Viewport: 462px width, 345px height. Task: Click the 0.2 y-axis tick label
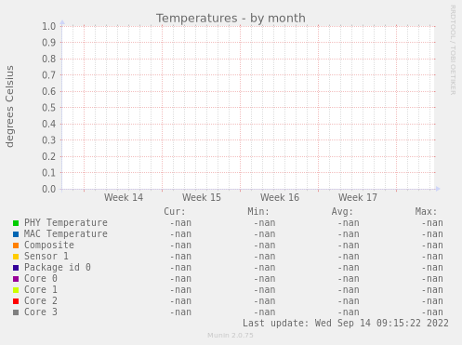pos(49,156)
